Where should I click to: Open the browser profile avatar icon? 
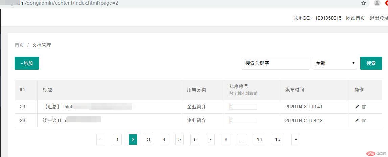point(377,3)
